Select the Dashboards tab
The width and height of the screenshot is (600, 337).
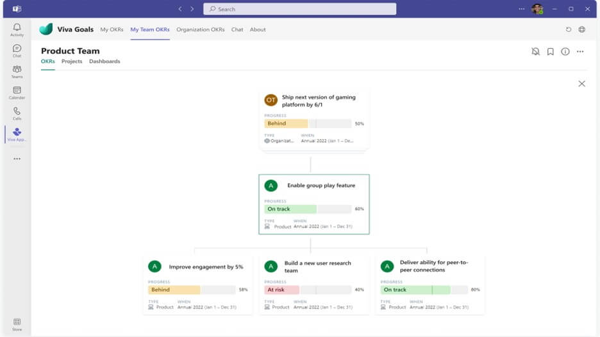click(x=104, y=62)
